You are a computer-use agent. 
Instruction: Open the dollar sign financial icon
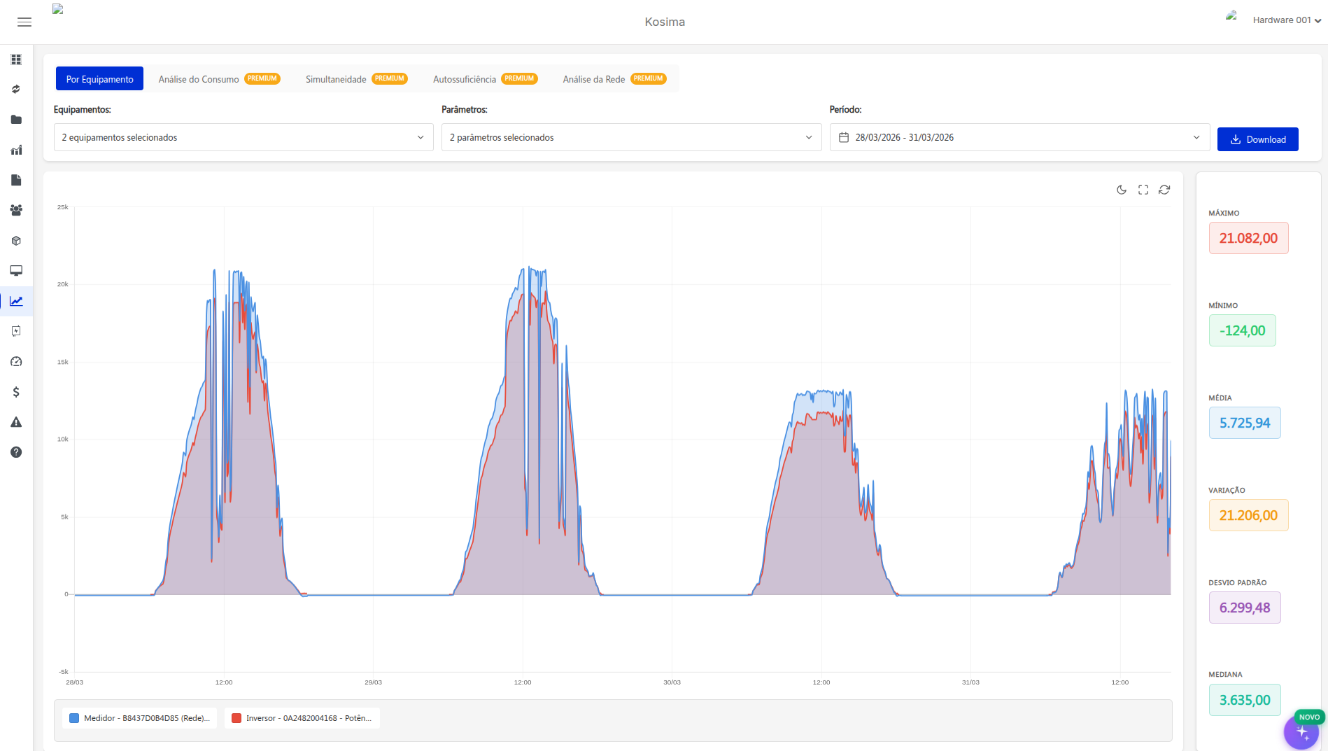pyautogui.click(x=16, y=392)
